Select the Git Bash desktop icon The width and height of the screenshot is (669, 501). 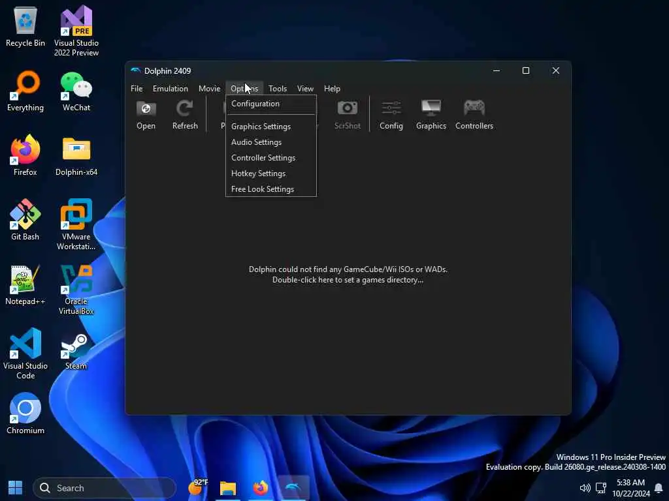pyautogui.click(x=25, y=220)
